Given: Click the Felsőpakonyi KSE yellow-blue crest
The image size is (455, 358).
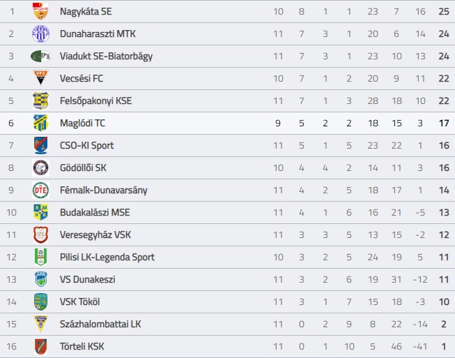Looking at the screenshot, I should click(x=40, y=100).
